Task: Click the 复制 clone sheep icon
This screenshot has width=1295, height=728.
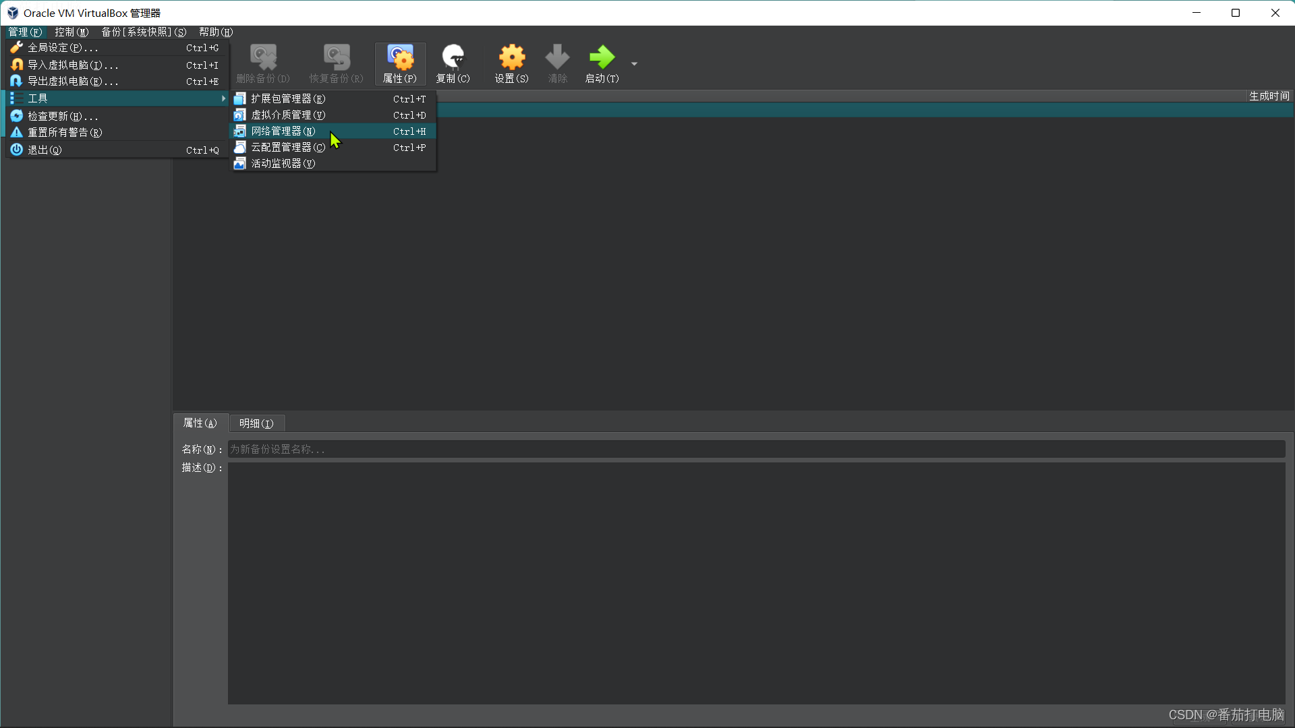Action: pos(453,57)
